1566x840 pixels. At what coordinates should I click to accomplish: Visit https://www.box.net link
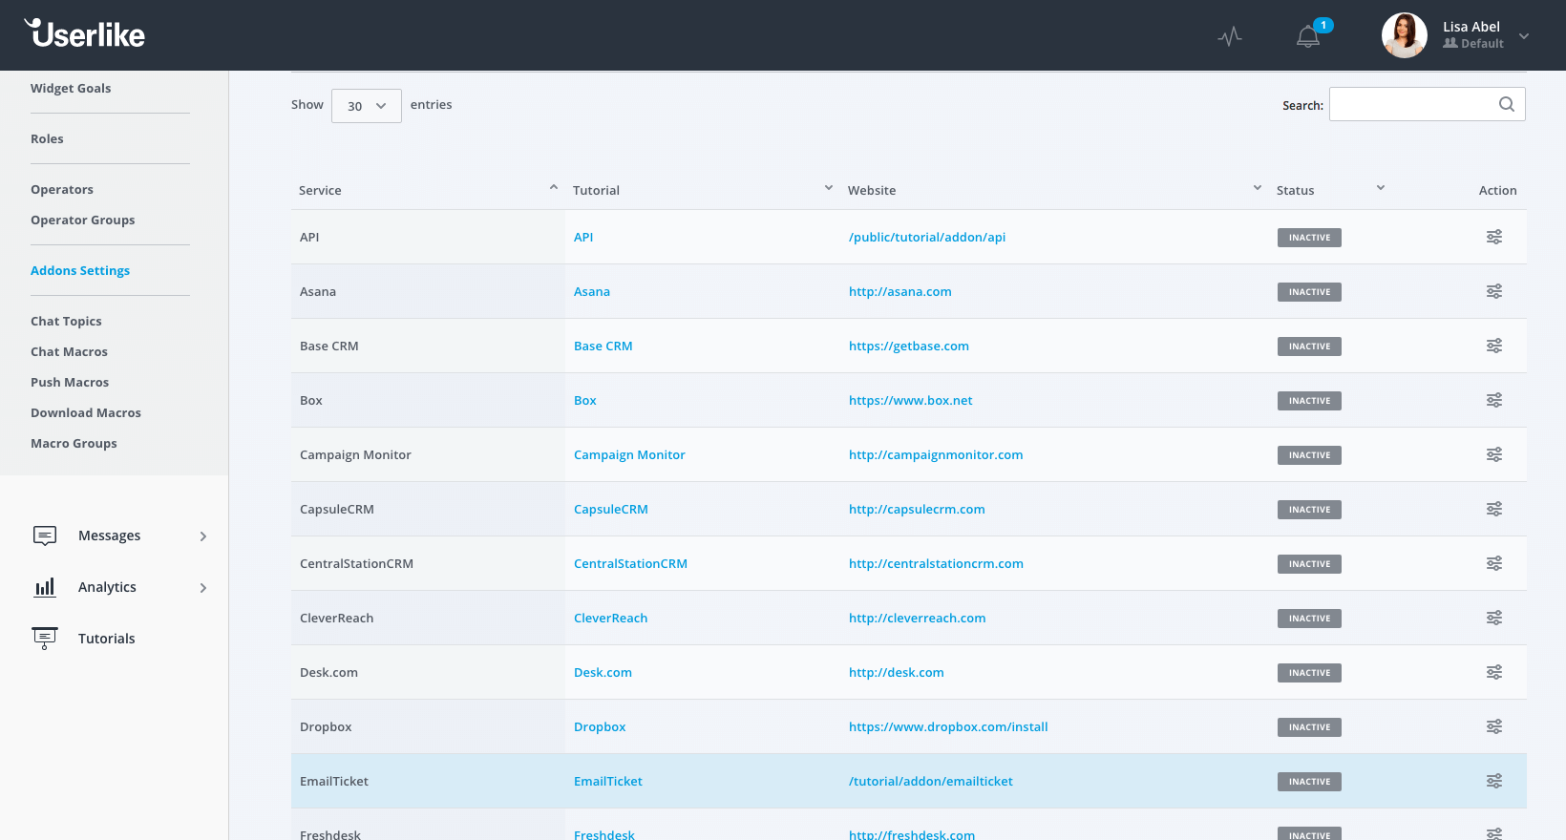[911, 400]
